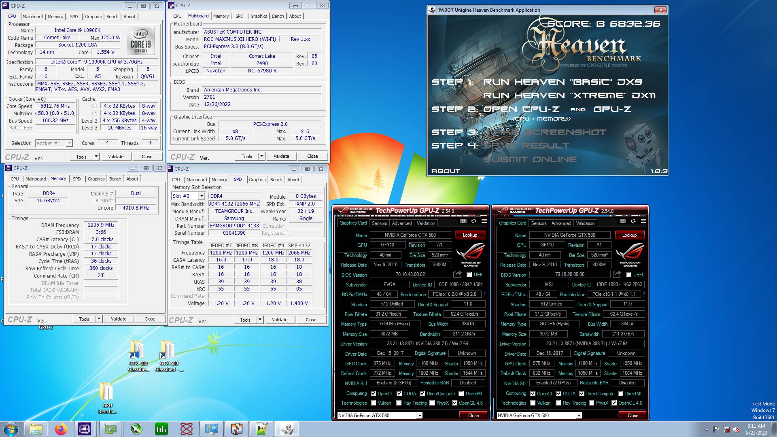Click the Intel Core i9-10900K name field
777x437 pixels.
coord(78,30)
